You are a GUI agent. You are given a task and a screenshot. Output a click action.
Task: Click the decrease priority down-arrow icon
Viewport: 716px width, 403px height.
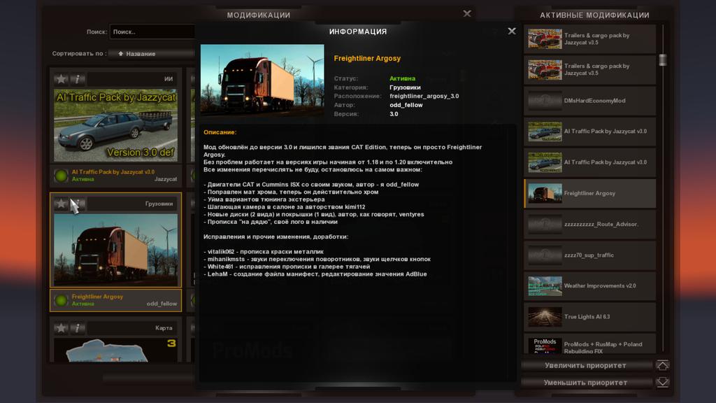pos(662,383)
